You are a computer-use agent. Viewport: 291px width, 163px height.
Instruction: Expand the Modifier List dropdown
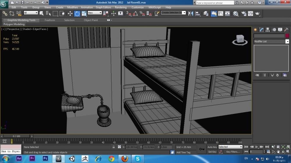click(x=287, y=41)
